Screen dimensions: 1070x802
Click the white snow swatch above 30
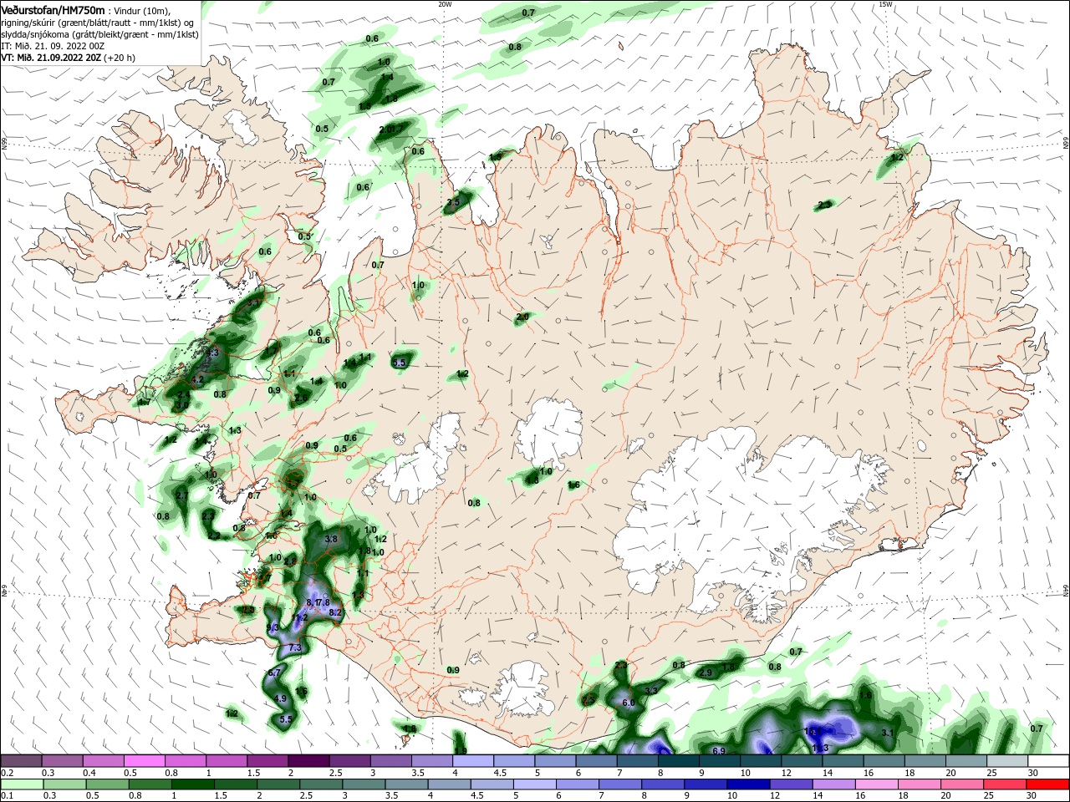coord(1049,761)
